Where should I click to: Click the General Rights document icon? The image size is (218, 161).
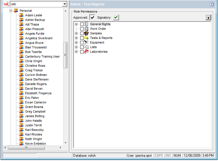click(86, 24)
